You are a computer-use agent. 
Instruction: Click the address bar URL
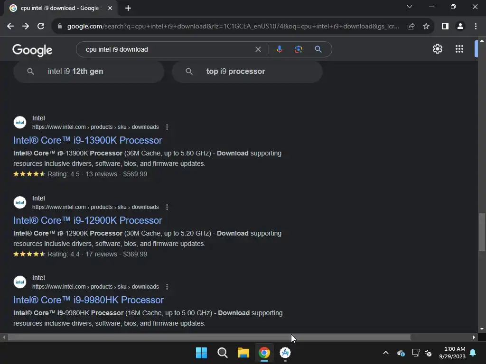pyautogui.click(x=233, y=27)
